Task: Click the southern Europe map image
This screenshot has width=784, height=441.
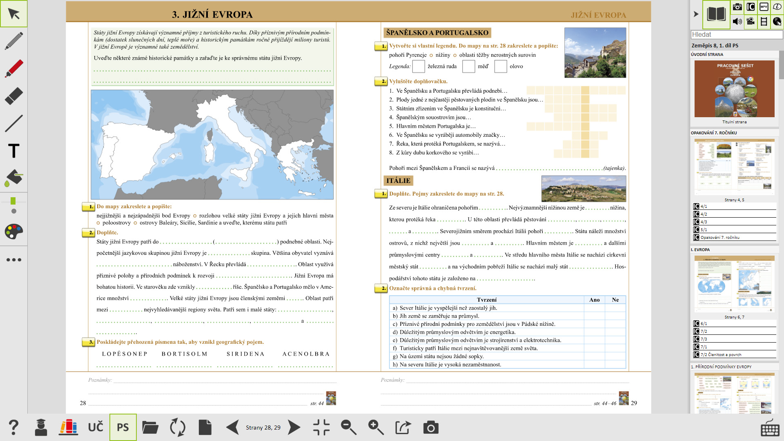Action: click(x=212, y=145)
